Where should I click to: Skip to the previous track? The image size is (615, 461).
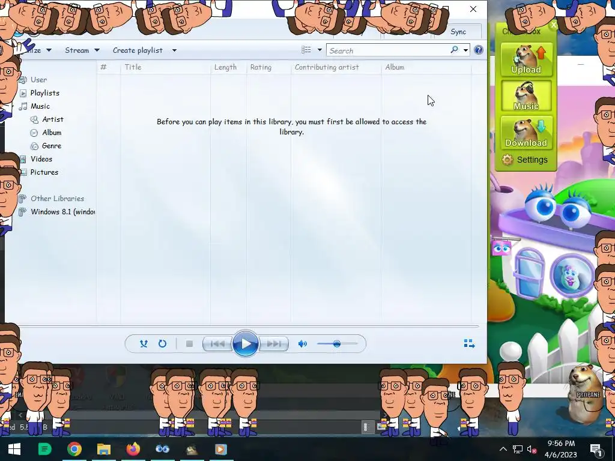pyautogui.click(x=217, y=344)
